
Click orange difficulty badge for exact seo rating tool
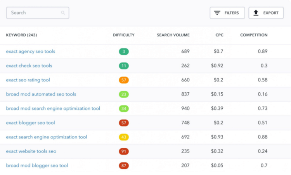124,80
